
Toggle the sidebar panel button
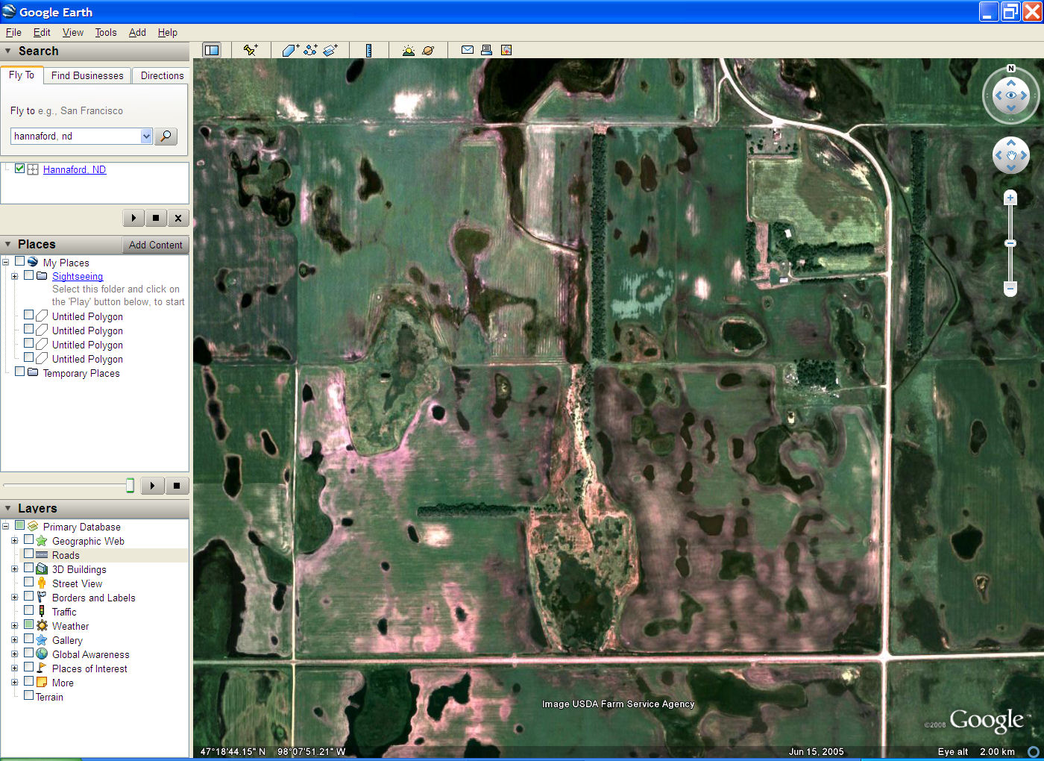(212, 50)
